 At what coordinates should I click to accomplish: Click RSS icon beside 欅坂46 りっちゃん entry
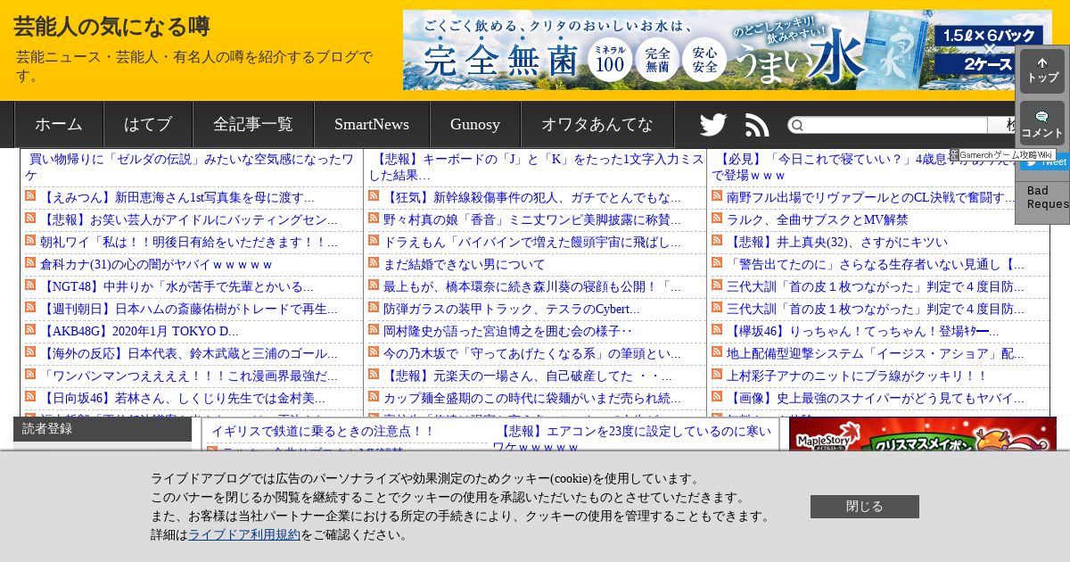point(718,330)
